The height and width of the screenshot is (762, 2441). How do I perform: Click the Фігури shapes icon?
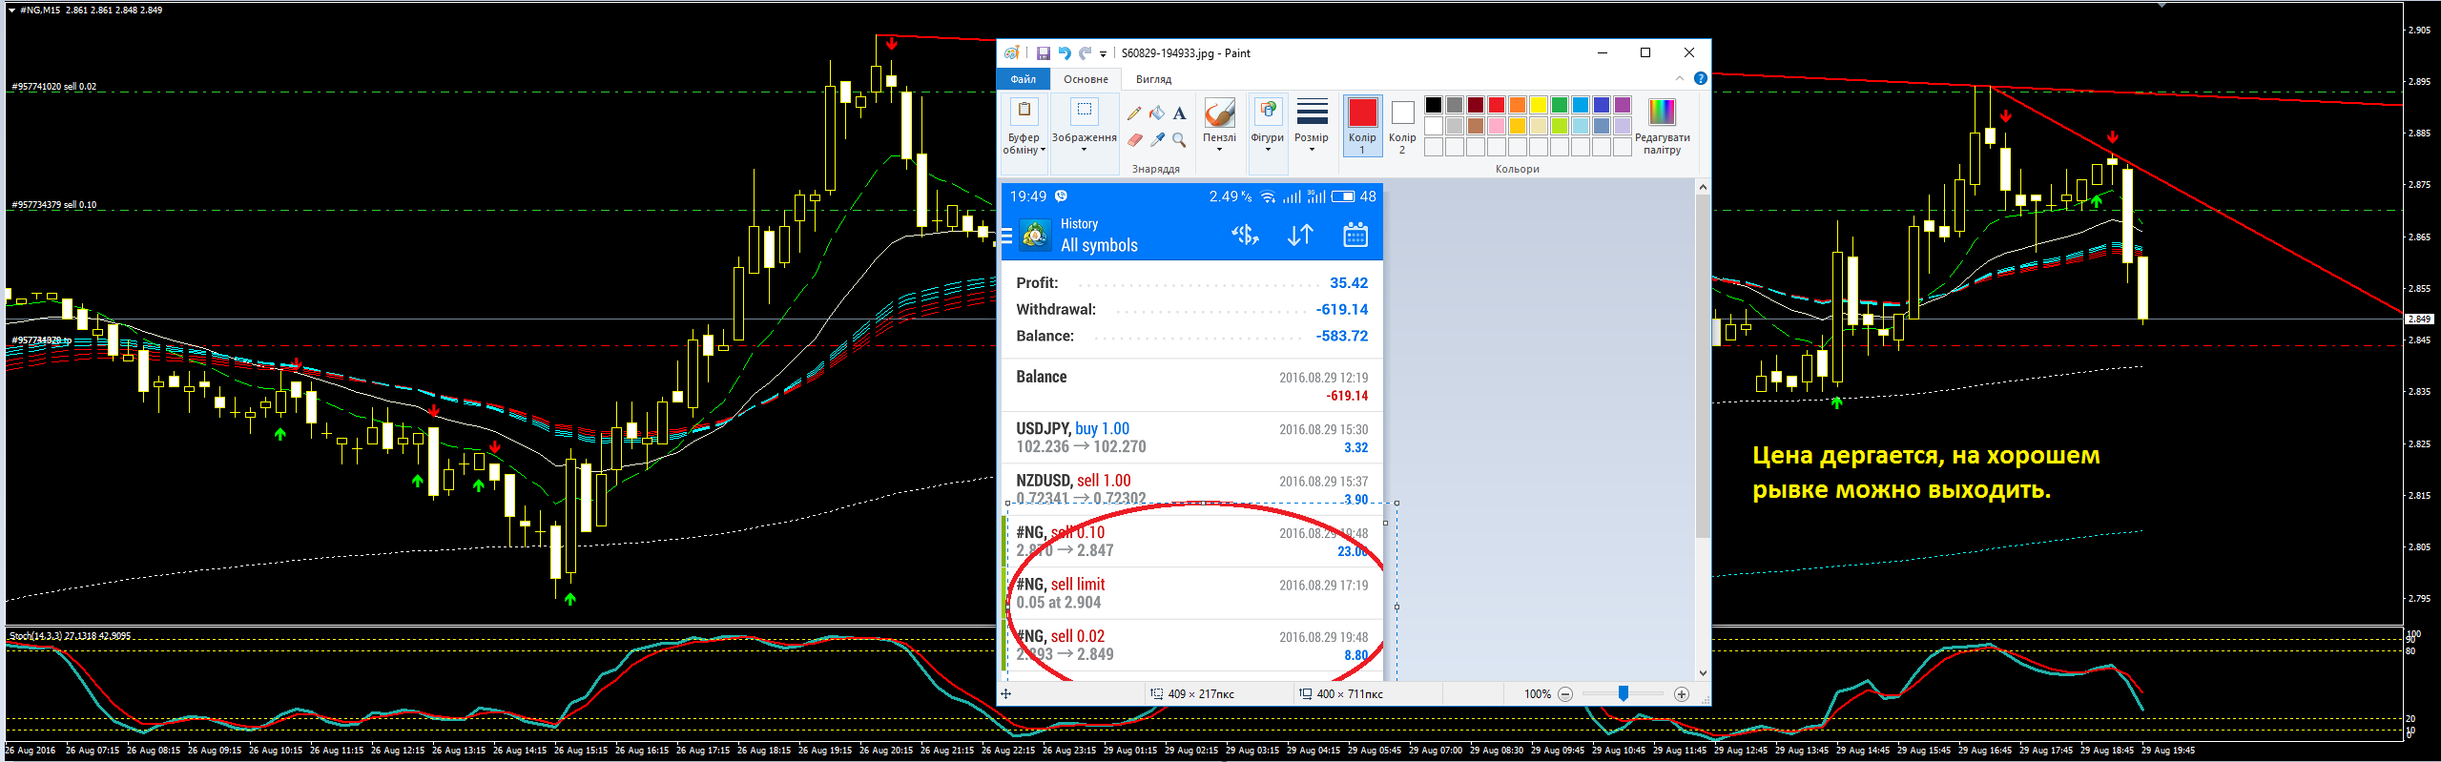point(1267,111)
